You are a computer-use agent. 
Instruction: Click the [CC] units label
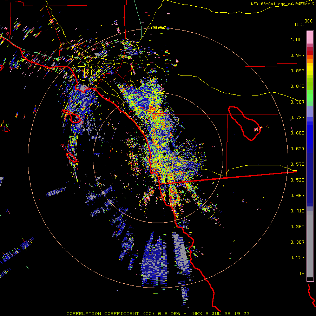point(300,24)
